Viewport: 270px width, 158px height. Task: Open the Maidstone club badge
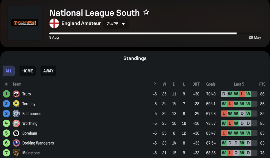click(x=16, y=153)
